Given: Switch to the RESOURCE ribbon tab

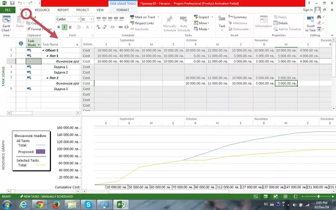Looking at the screenshot, I should point(42,10).
